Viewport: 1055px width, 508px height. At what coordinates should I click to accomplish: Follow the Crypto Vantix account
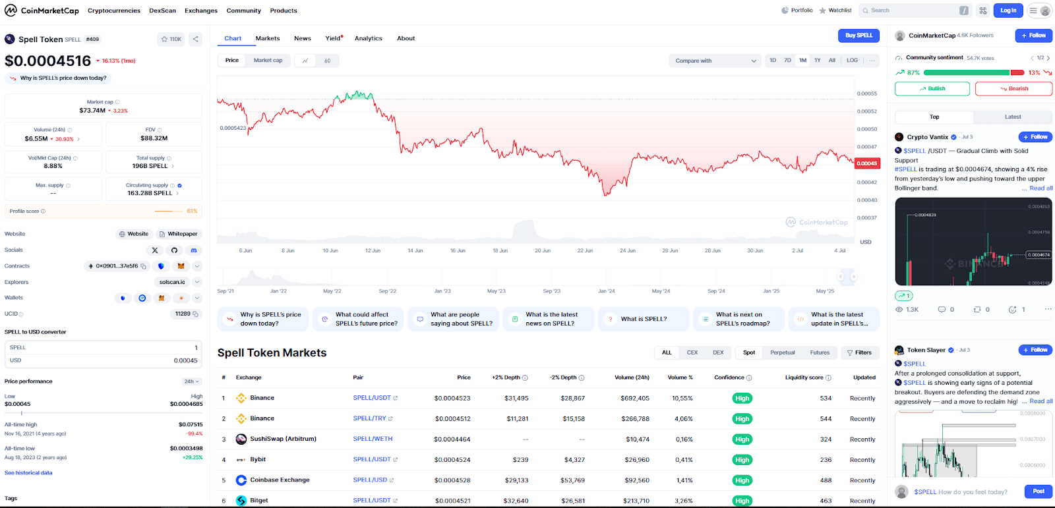point(1035,137)
